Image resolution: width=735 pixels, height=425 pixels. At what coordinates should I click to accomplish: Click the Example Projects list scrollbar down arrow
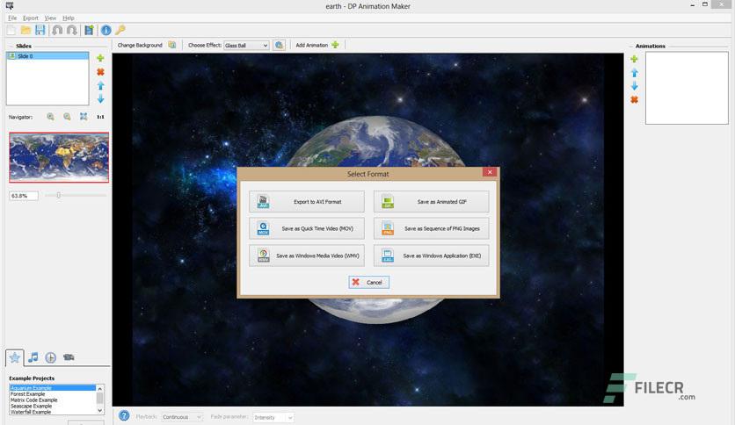click(100, 410)
